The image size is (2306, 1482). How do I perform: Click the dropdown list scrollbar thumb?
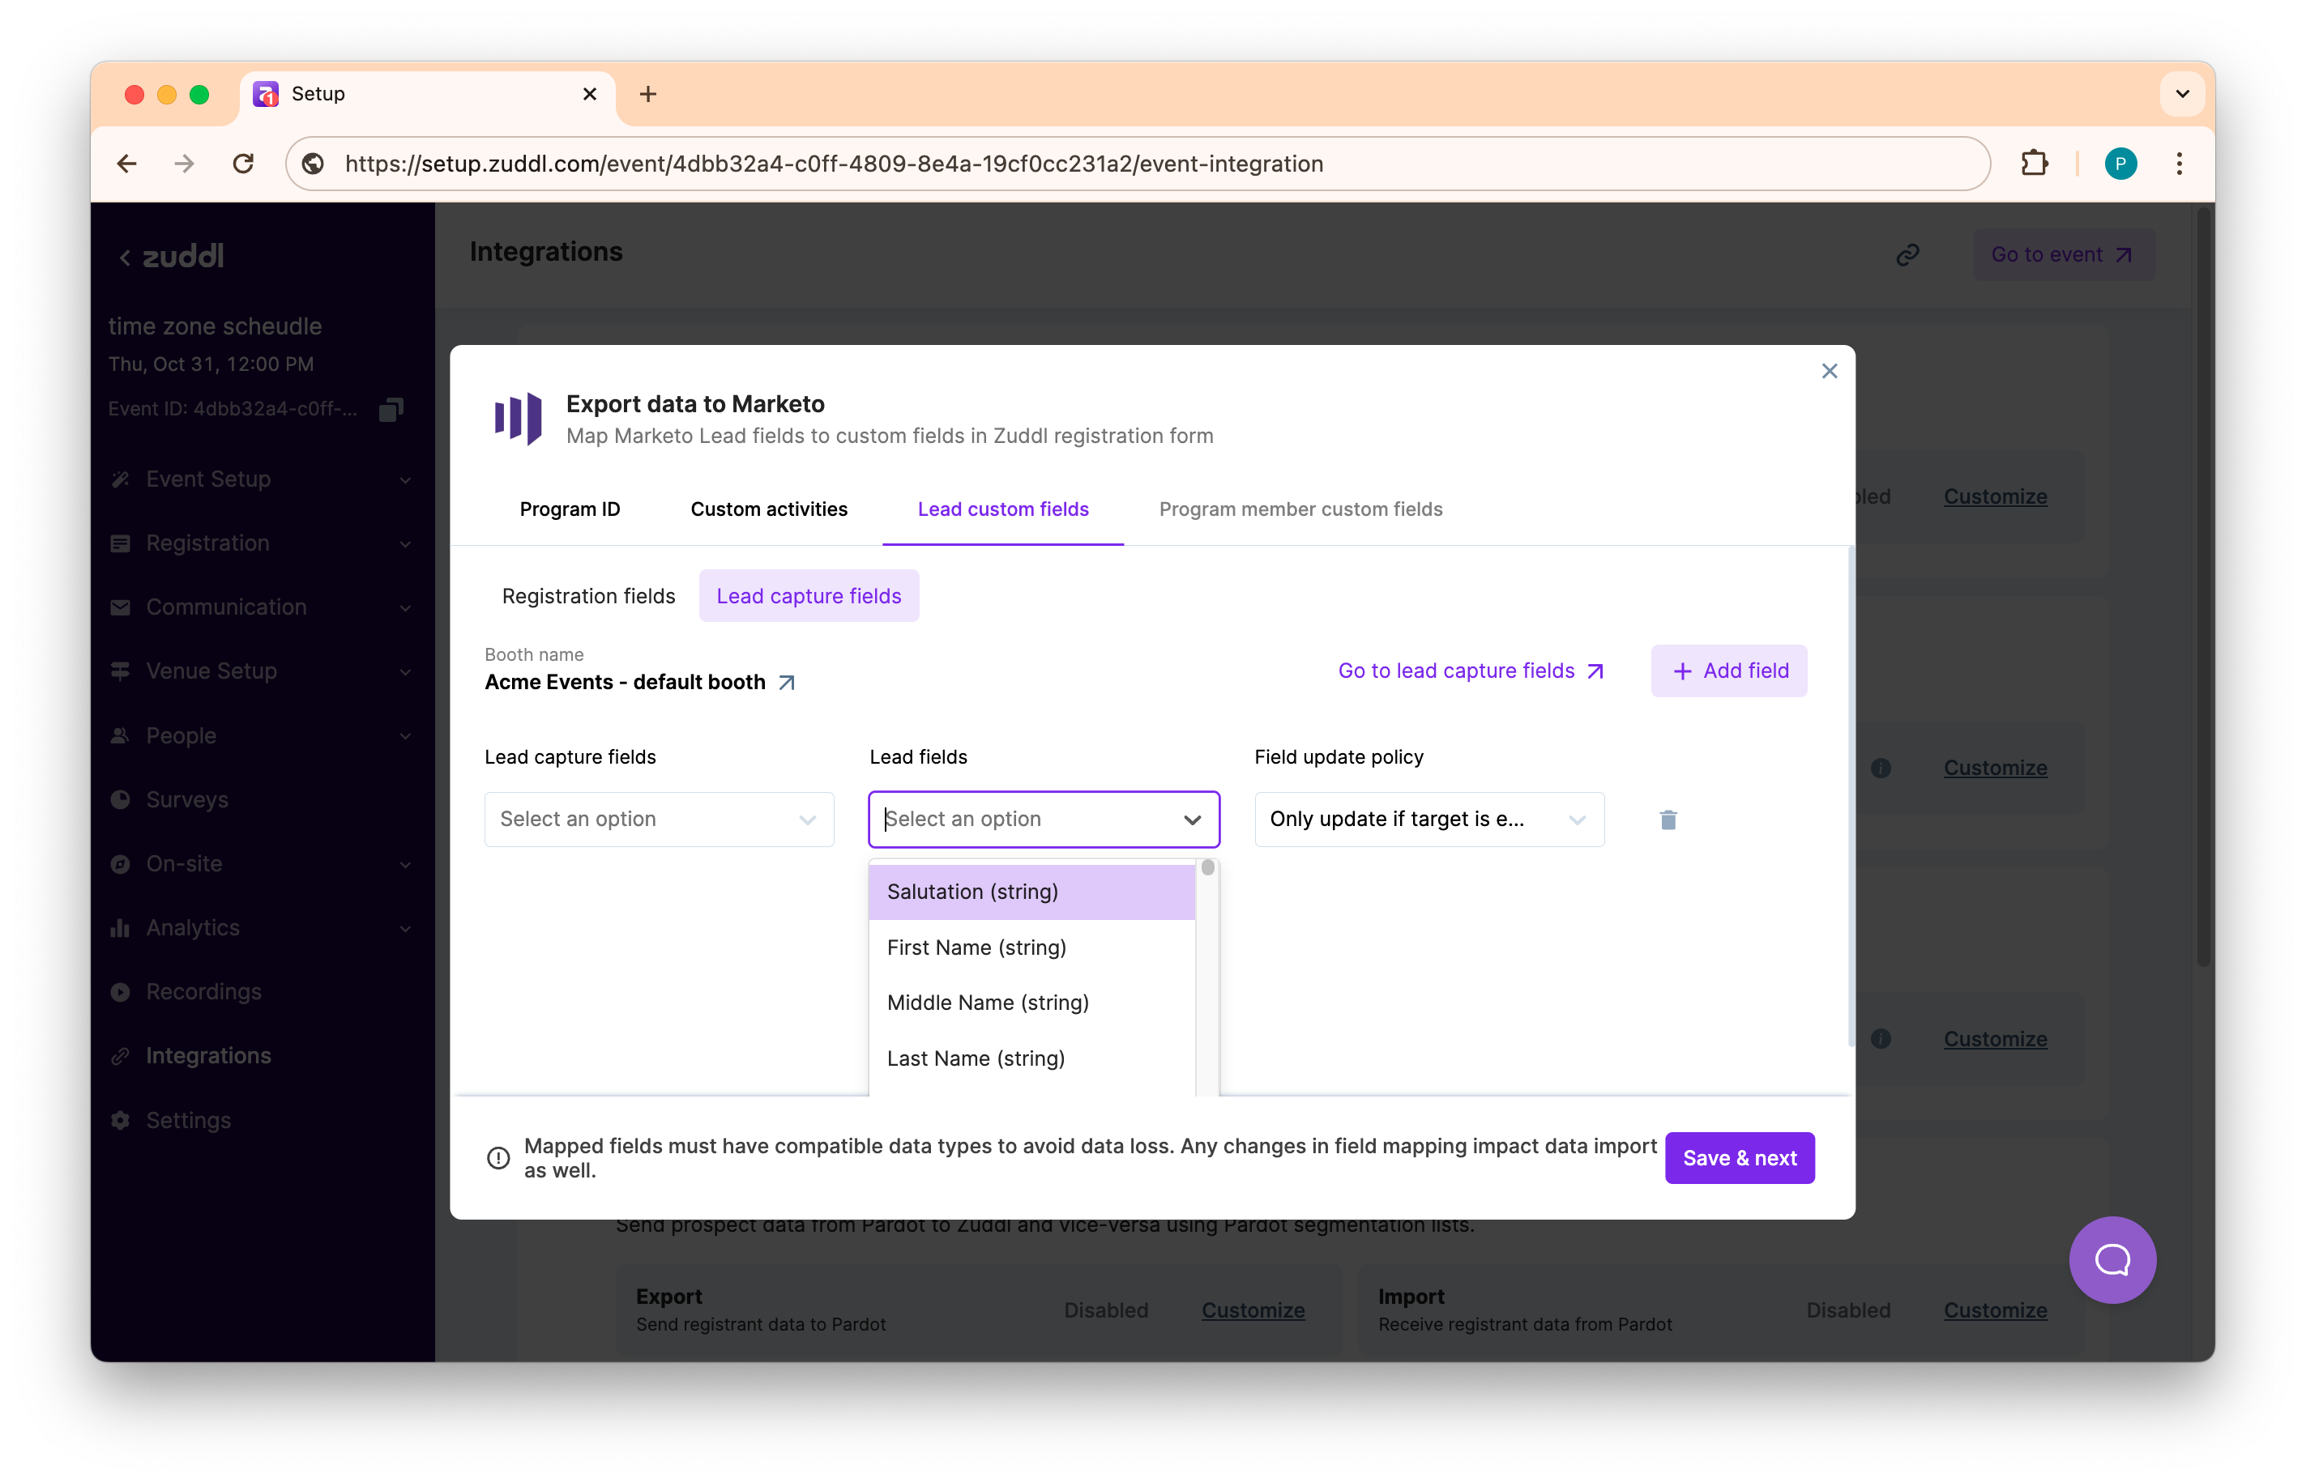coord(1207,868)
